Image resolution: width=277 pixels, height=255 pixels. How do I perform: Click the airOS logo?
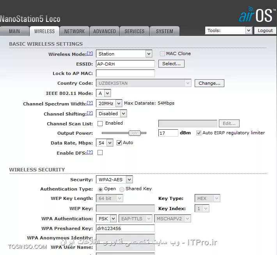click(257, 14)
